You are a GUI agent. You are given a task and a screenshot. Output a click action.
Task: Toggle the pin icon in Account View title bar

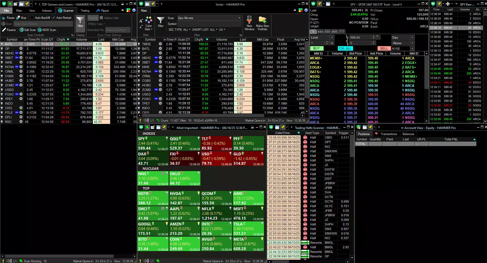click(x=370, y=127)
